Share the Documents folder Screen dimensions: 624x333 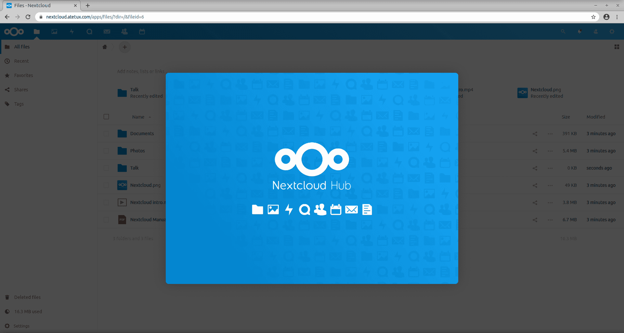click(535, 134)
